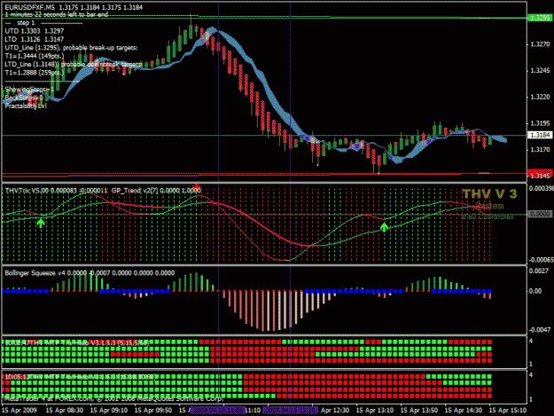
Task: Click the second purple highlighted time marker
Action: tap(290, 411)
